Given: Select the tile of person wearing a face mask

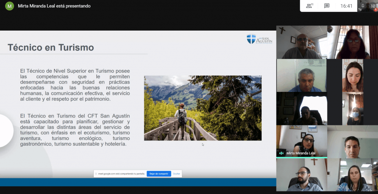Looking at the screenshot, I should (353, 108).
